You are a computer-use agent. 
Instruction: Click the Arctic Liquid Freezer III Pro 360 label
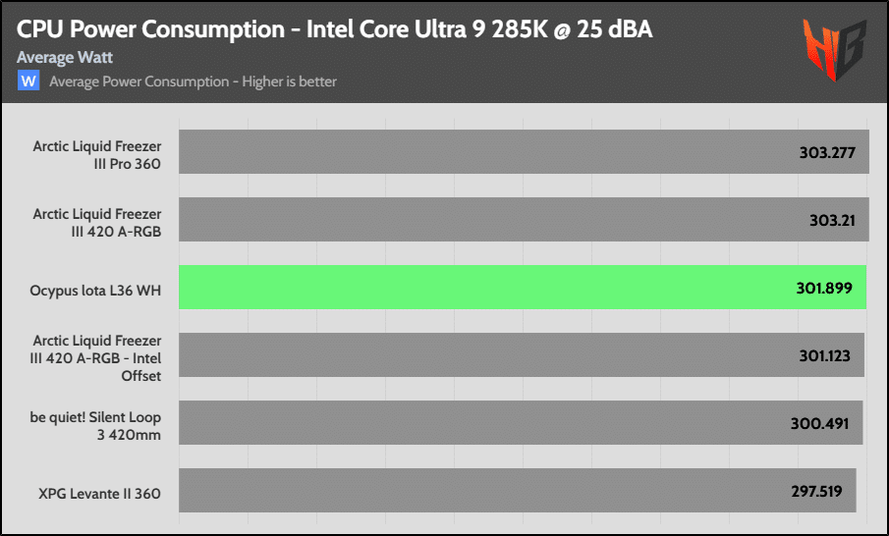pyautogui.click(x=97, y=155)
